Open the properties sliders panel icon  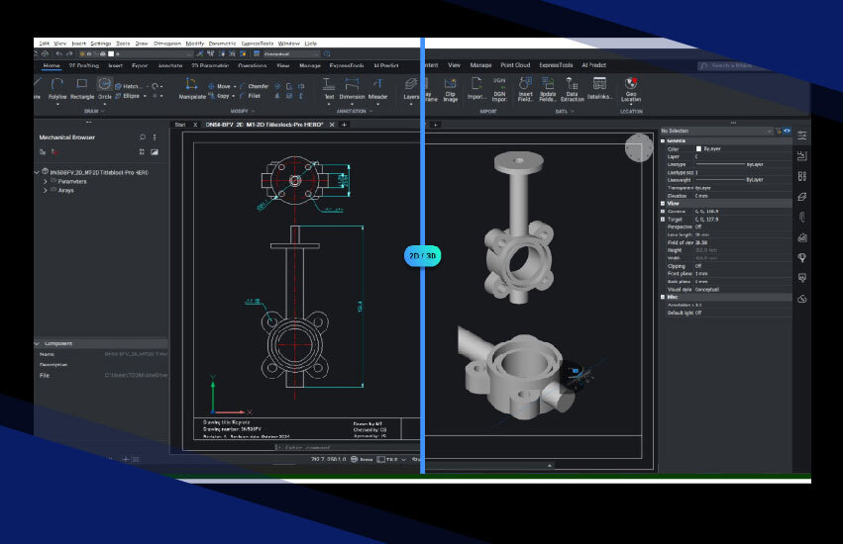coord(801,136)
